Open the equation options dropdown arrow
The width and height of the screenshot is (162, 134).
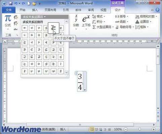coord(85,90)
